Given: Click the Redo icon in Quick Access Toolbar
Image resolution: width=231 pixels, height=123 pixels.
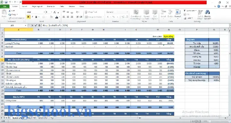Looking at the screenshot, I should (15, 2).
